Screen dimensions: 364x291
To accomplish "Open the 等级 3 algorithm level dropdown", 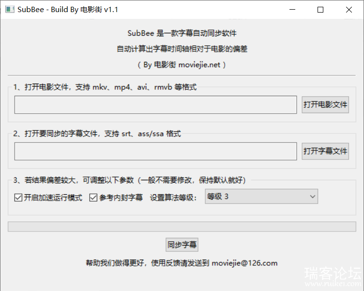I will point(261,197).
